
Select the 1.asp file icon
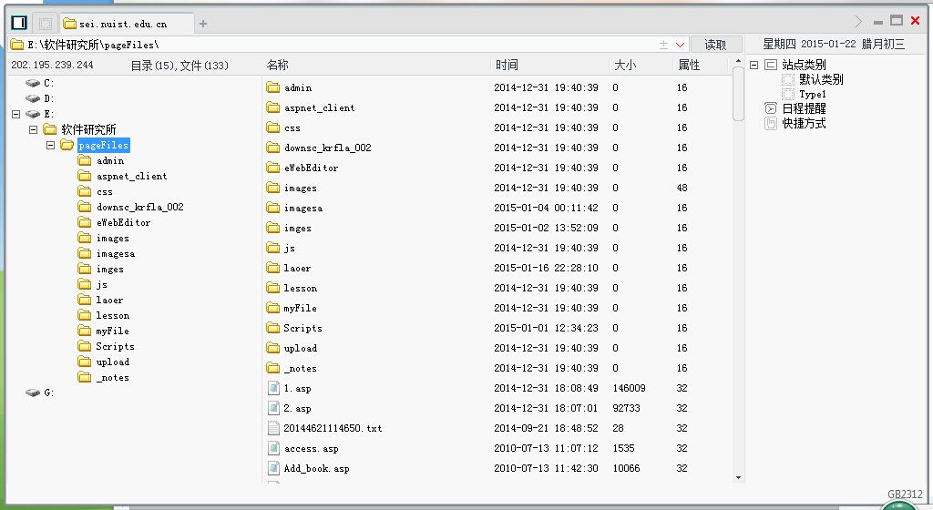273,388
